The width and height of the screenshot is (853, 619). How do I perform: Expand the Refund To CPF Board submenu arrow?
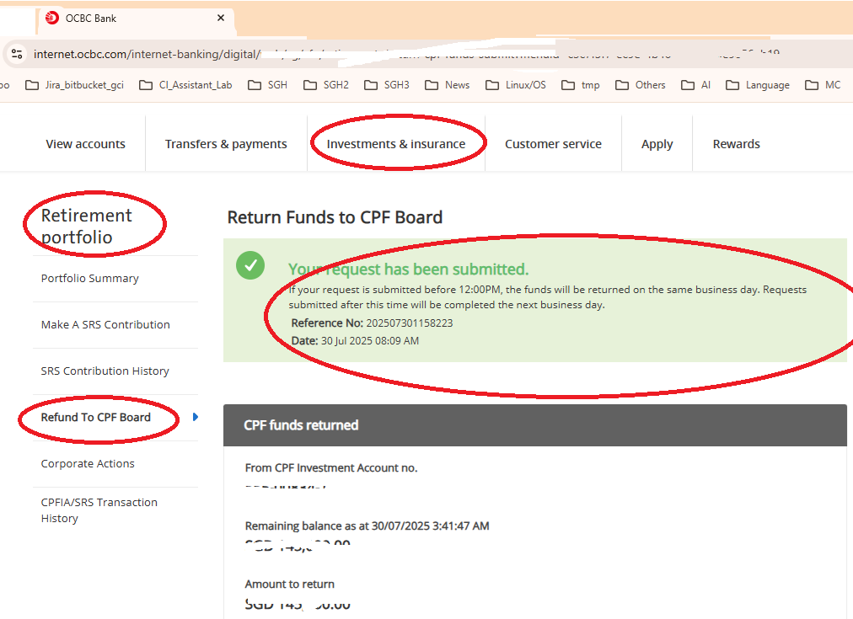tap(195, 417)
